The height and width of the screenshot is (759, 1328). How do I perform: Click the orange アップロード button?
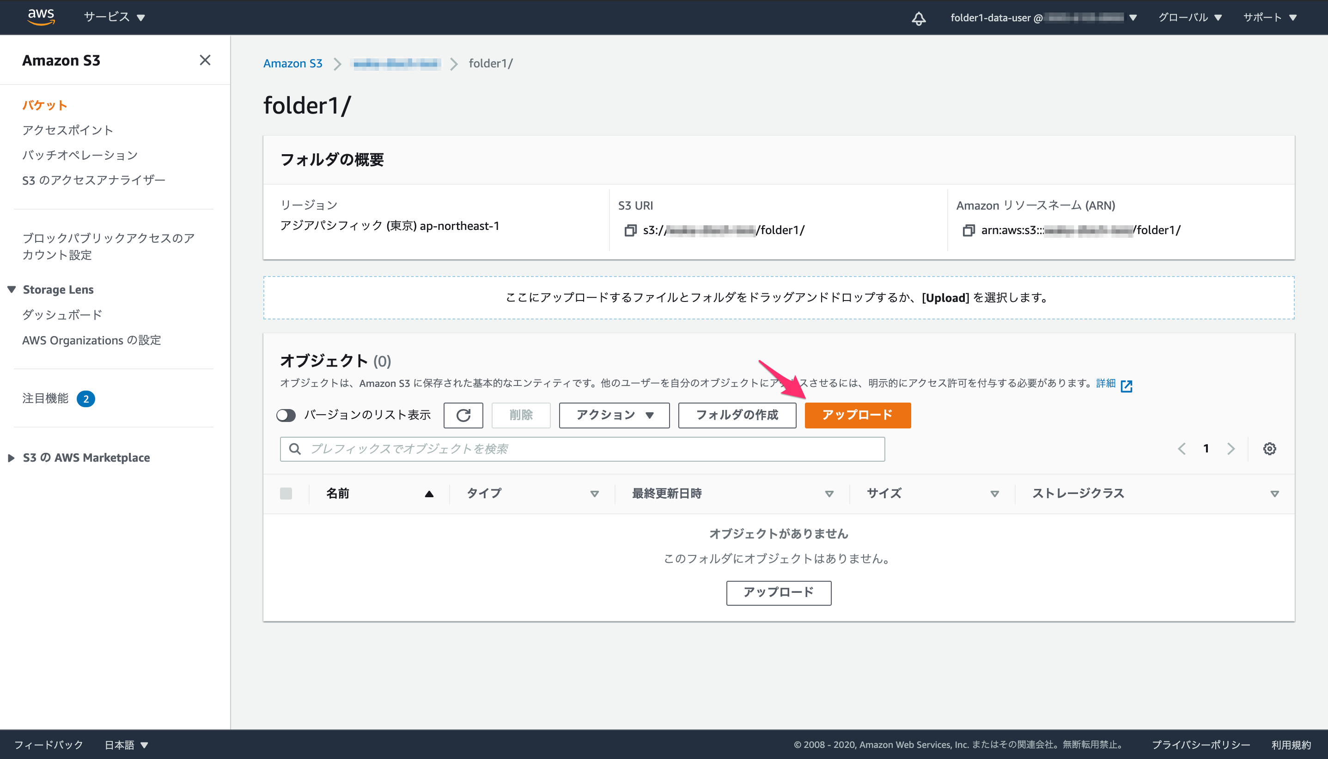858,415
